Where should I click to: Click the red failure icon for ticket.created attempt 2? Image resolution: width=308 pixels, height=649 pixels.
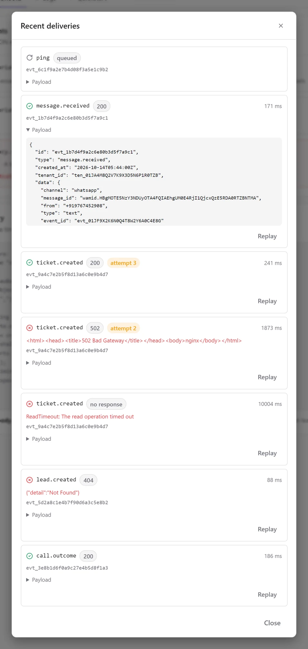[29, 328]
